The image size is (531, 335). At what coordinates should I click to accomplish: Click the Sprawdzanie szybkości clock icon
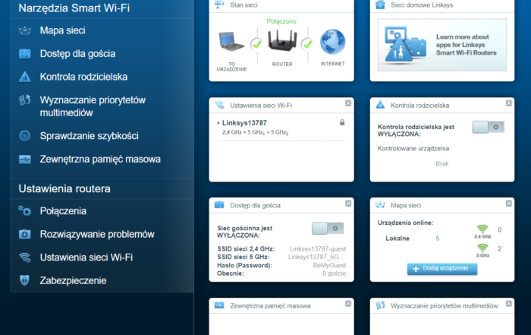coord(25,136)
